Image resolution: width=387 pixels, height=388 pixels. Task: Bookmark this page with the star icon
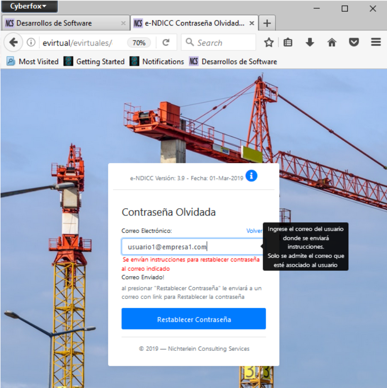pyautogui.click(x=269, y=43)
